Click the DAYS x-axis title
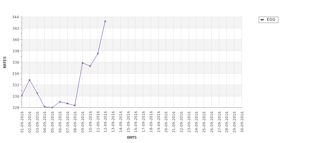The image size is (325, 143). [132, 137]
